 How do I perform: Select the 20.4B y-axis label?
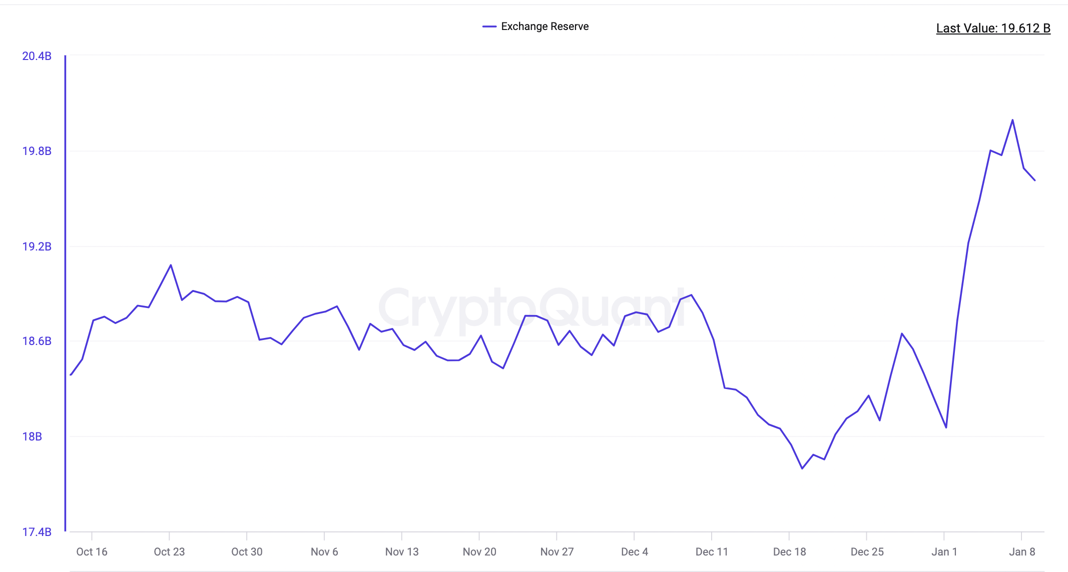pos(37,56)
